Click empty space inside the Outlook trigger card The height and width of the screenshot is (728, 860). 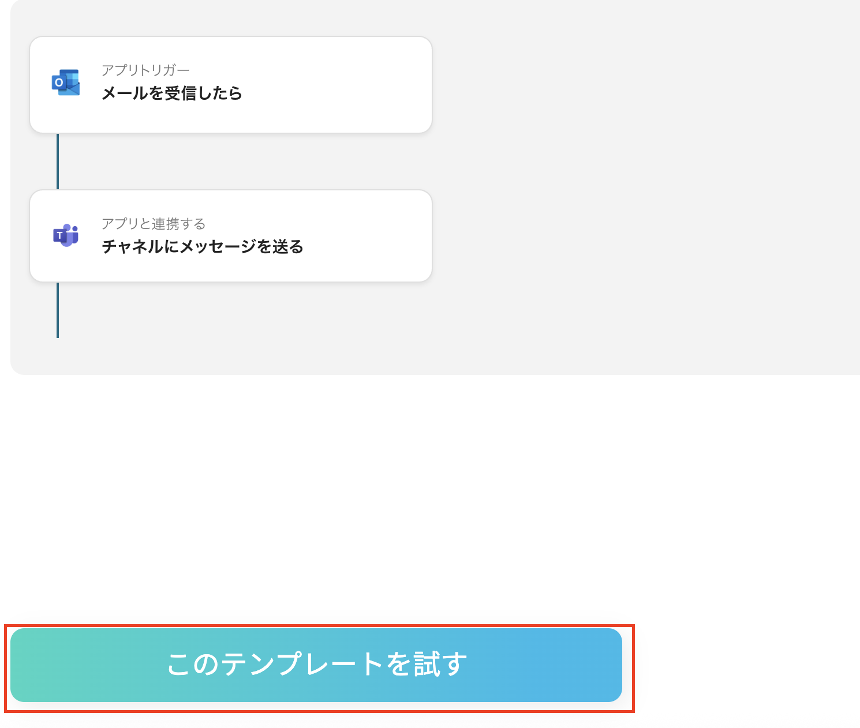[335, 85]
